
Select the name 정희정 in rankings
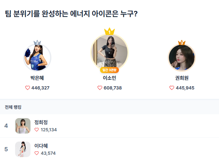41,122
